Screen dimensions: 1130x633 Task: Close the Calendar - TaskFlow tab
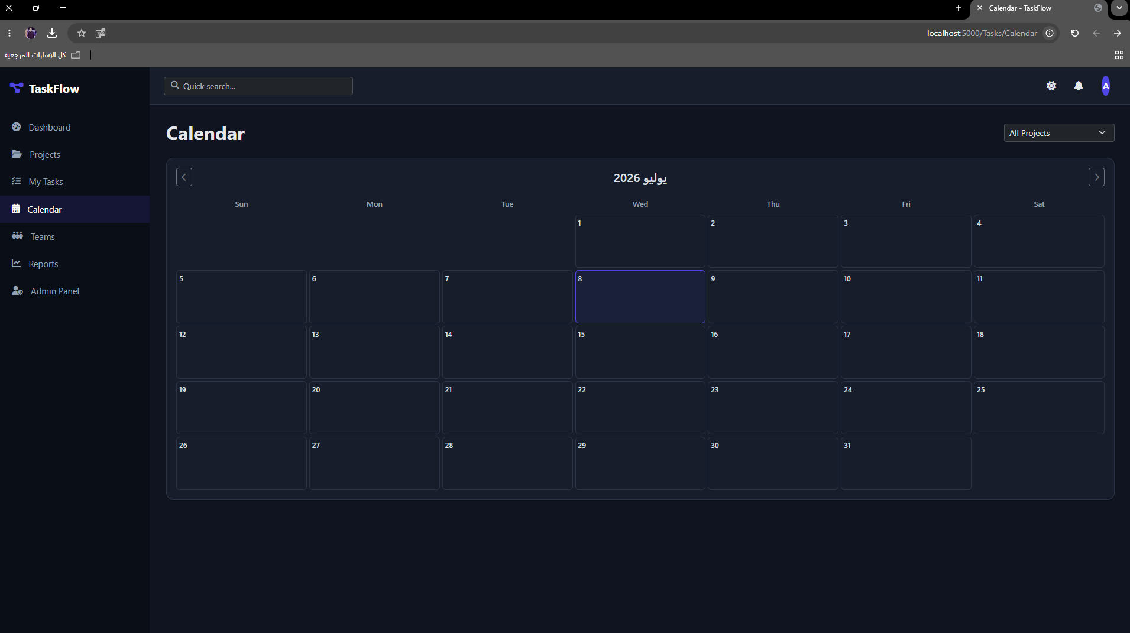[x=980, y=8]
